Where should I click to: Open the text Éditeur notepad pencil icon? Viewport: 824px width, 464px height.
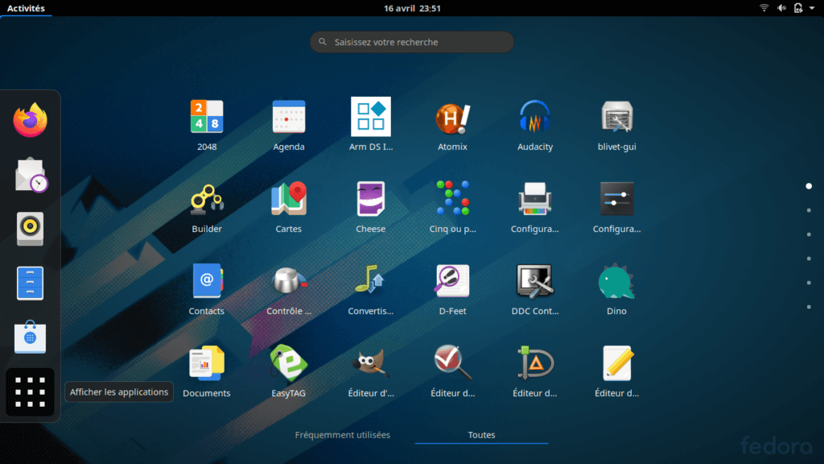pos(617,363)
